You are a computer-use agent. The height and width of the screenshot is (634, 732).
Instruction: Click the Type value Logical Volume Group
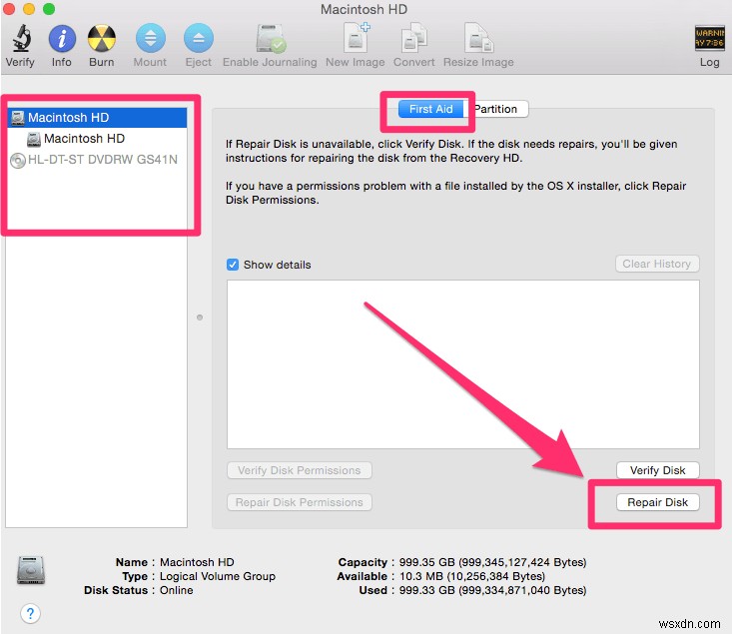coord(218,576)
